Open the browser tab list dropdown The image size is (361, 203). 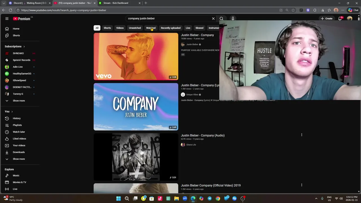[x=4, y=3]
